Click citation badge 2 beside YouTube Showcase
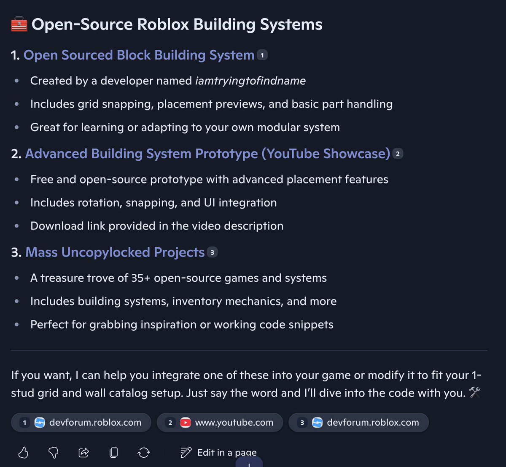This screenshot has height=467, width=506. [398, 154]
